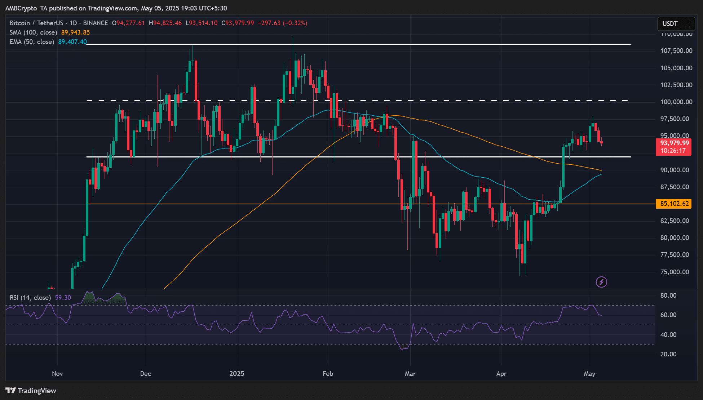
Task: Click the countdown timer 10:26:17
Action: point(673,151)
